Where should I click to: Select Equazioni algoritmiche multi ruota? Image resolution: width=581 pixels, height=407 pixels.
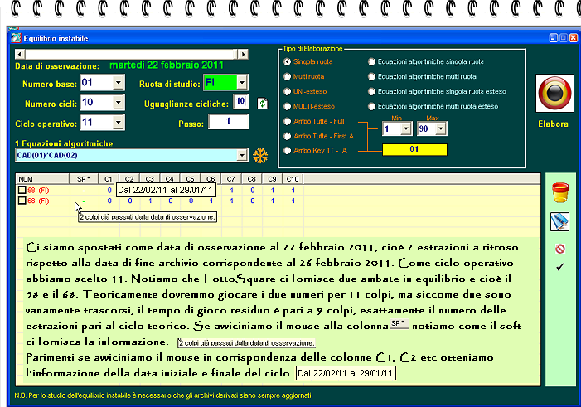(x=371, y=77)
